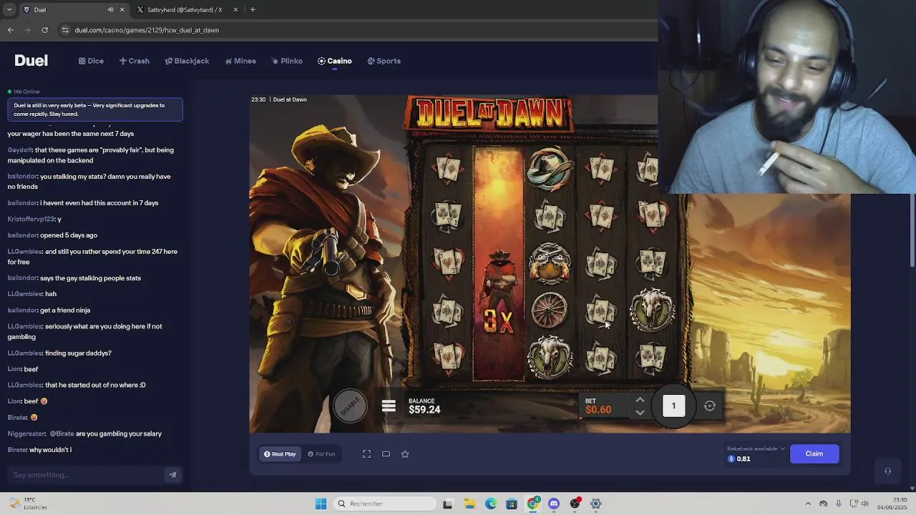Open Task View from taskbar
916x515 pixels.
[x=448, y=504]
